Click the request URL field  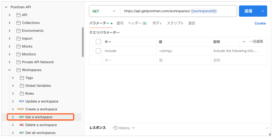click(179, 11)
